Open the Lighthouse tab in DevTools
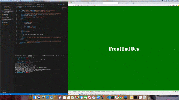The height and width of the screenshot is (100, 179). click(108, 91)
